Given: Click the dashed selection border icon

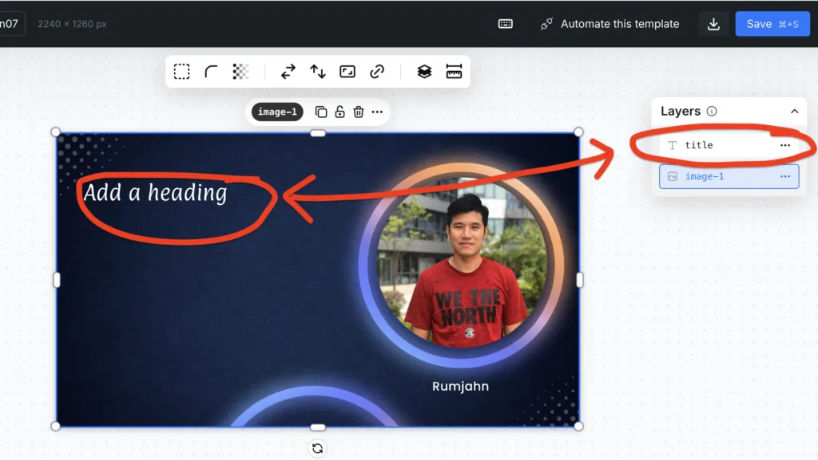Looking at the screenshot, I should 182,72.
